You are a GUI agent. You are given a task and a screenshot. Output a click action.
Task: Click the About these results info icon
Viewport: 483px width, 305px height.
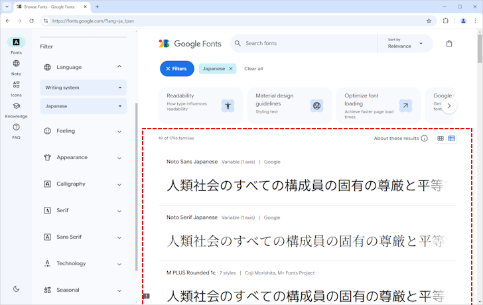(x=424, y=138)
